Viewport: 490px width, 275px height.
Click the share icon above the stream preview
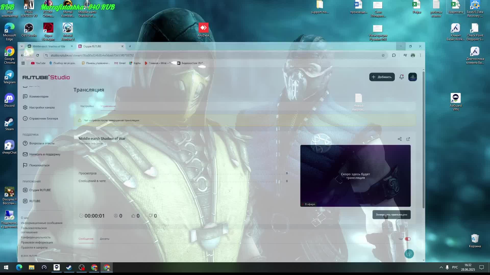point(400,139)
